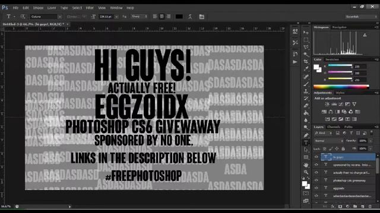Select the Pen tool
The image size is (380, 213).
tap(306, 135)
